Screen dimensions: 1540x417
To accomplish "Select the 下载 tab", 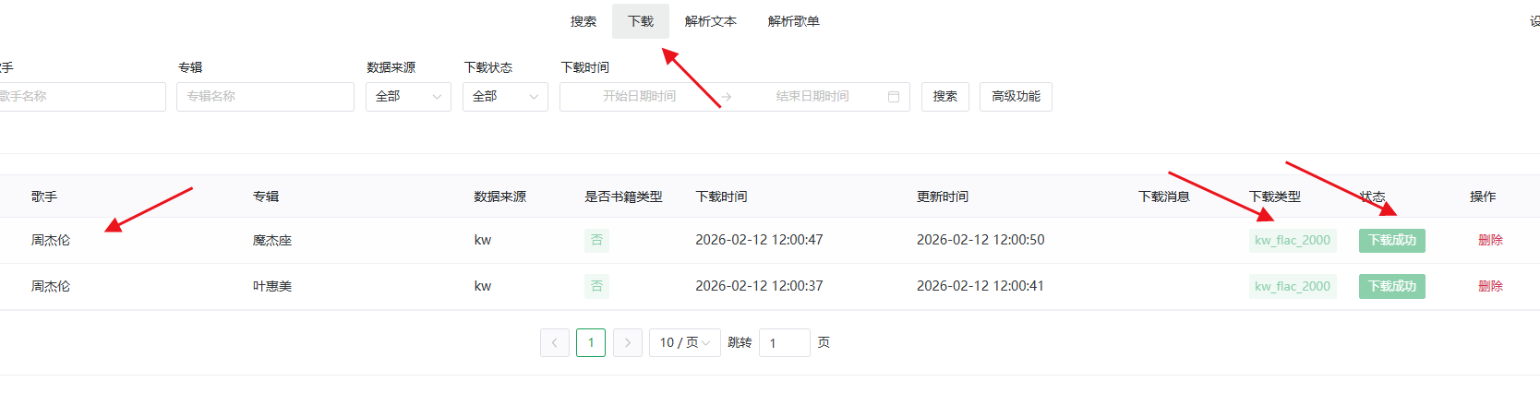I will [640, 21].
